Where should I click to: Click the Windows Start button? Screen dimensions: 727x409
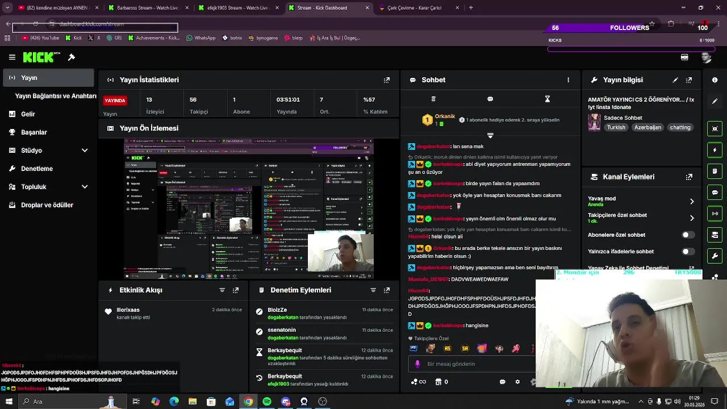9,402
